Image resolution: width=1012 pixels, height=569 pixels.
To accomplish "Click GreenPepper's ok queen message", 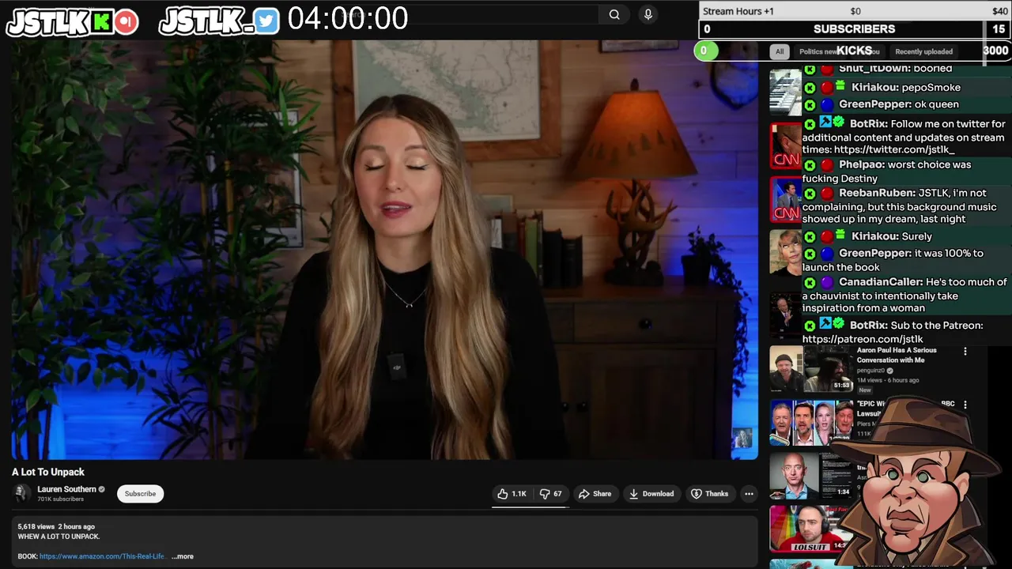I will point(881,104).
